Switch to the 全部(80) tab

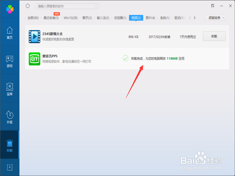pyautogui.click(x=33, y=18)
